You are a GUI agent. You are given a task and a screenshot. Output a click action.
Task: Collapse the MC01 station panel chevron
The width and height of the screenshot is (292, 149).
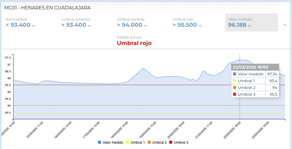tap(285, 25)
